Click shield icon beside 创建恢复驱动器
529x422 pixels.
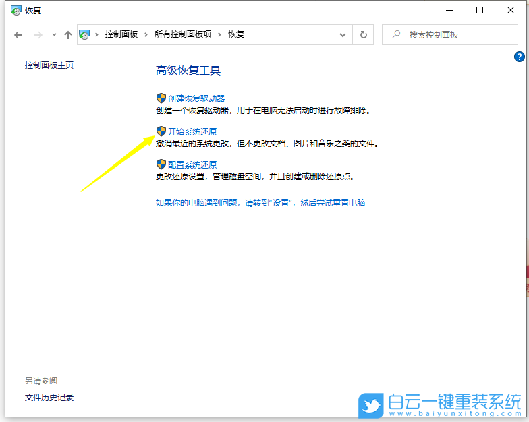tap(161, 98)
